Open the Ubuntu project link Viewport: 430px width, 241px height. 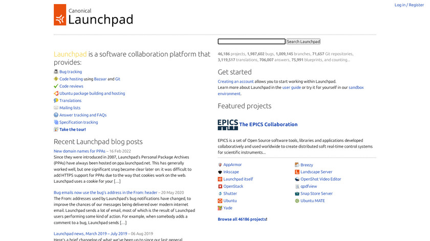tap(230, 201)
